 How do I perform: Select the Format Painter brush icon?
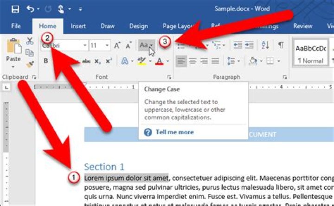(x=30, y=64)
